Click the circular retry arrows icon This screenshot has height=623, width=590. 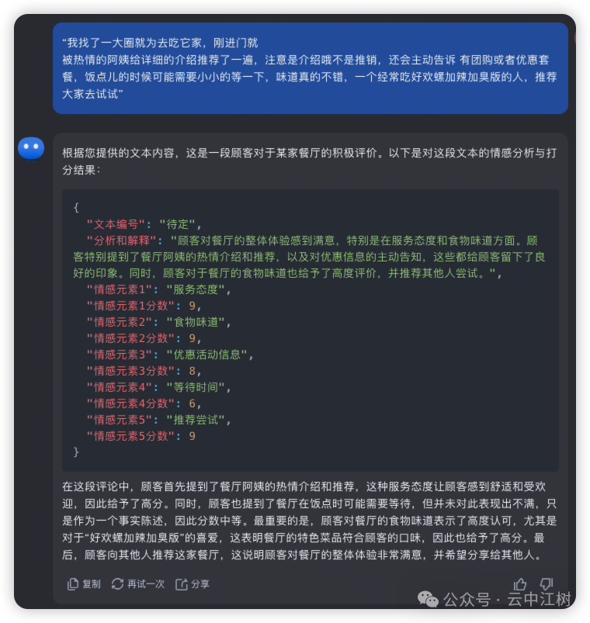117,583
